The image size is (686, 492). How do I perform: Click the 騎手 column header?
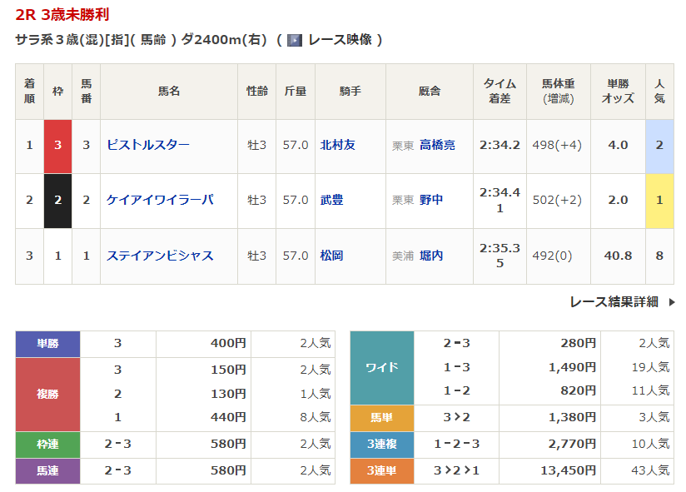click(350, 92)
